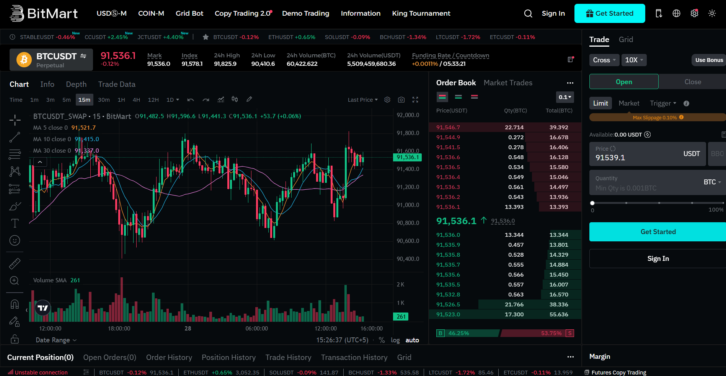This screenshot has width=726, height=376.
Task: Expand the chart to fullscreen
Action: click(x=415, y=99)
